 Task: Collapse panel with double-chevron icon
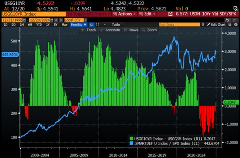click(x=203, y=25)
